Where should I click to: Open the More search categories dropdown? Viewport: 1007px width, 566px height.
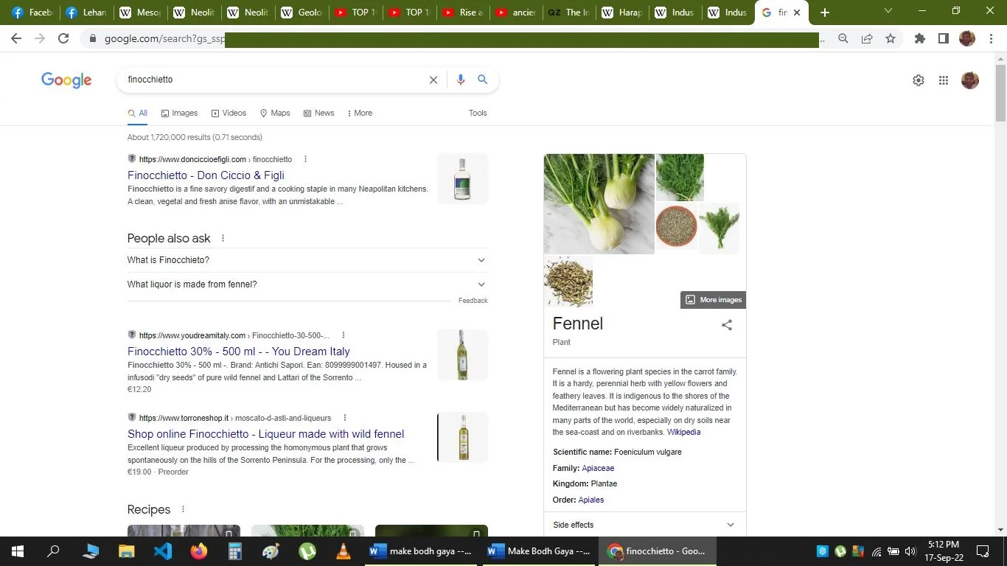coord(360,113)
